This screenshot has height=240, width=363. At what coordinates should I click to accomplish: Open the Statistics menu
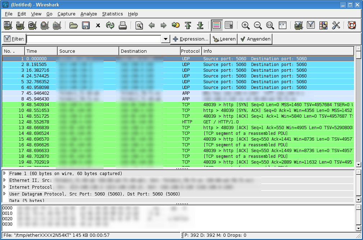pyautogui.click(x=113, y=14)
